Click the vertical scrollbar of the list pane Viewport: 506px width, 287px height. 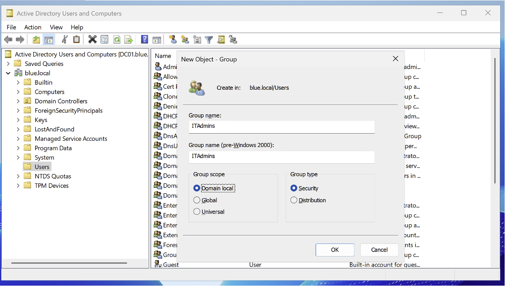[x=495, y=121]
